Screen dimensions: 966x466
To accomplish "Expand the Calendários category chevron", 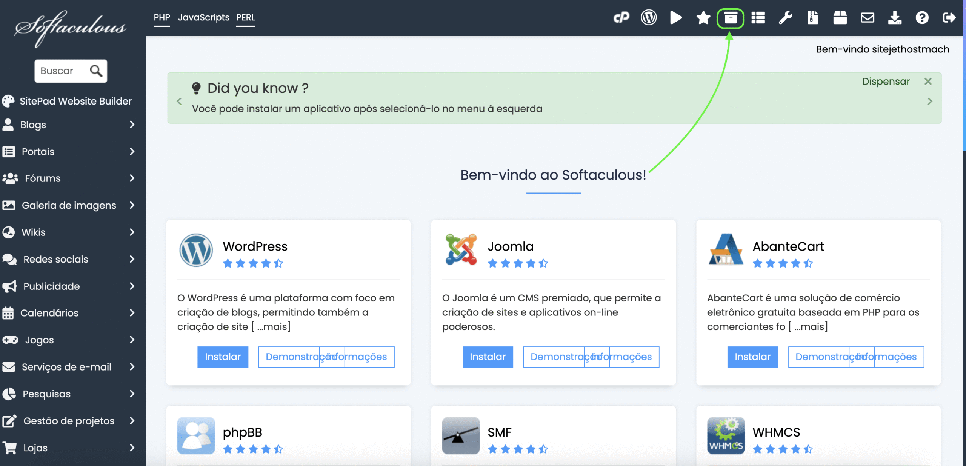I will [132, 313].
